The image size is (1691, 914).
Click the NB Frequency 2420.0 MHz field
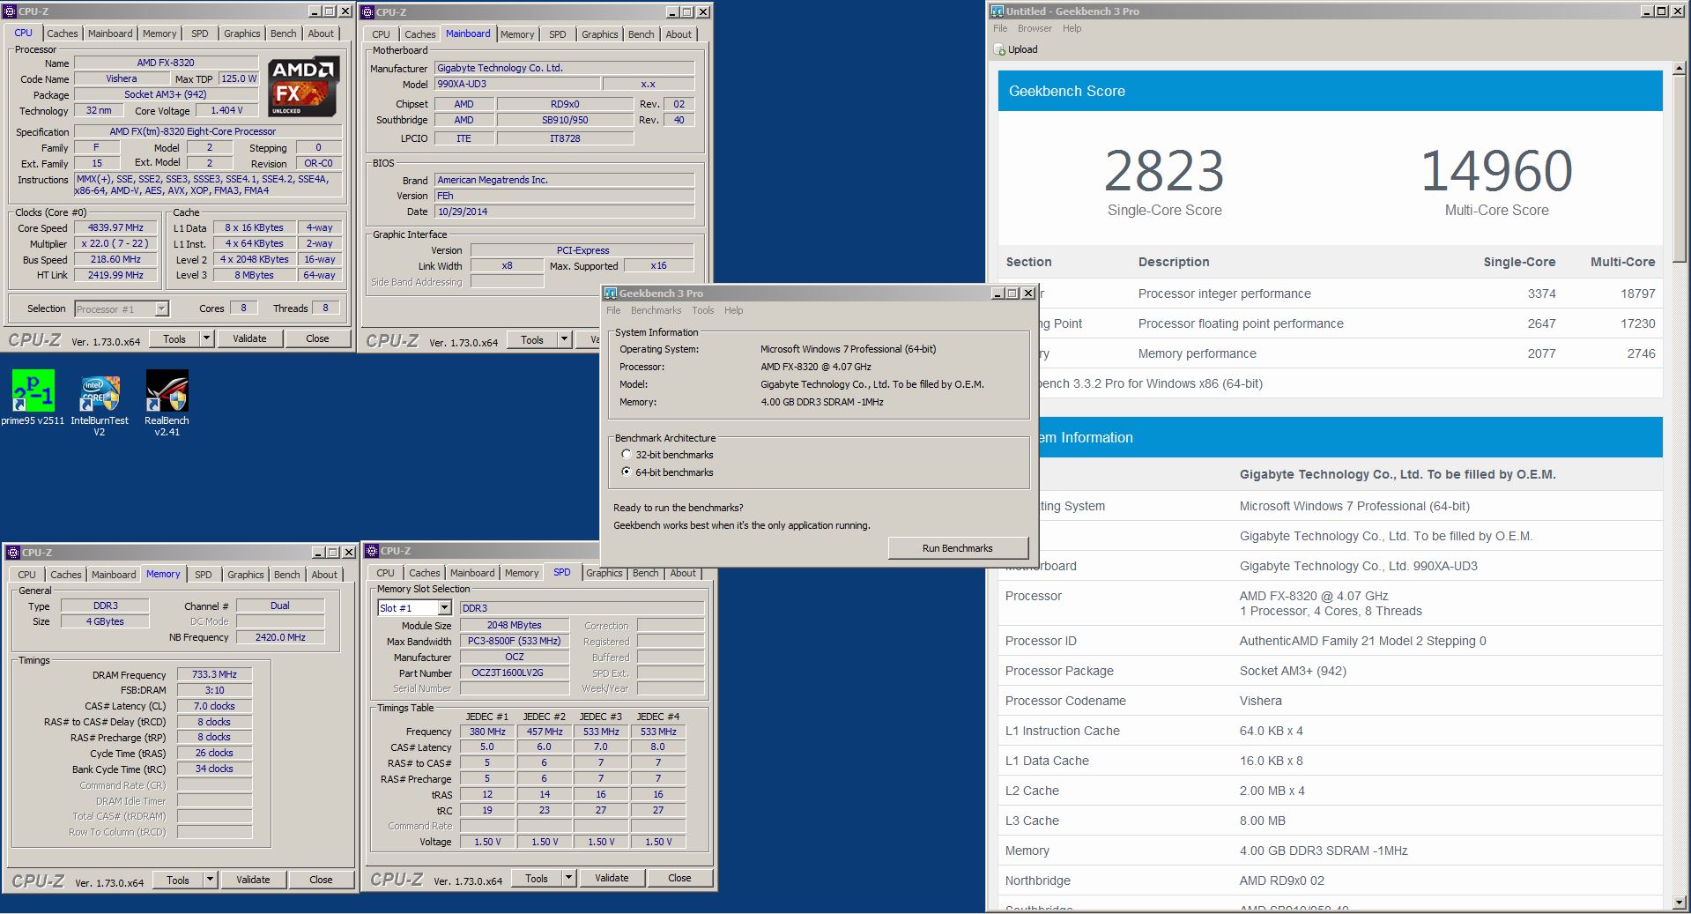click(280, 637)
